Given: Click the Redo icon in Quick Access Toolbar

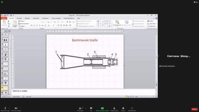Looking at the screenshot, I should (11, 15).
